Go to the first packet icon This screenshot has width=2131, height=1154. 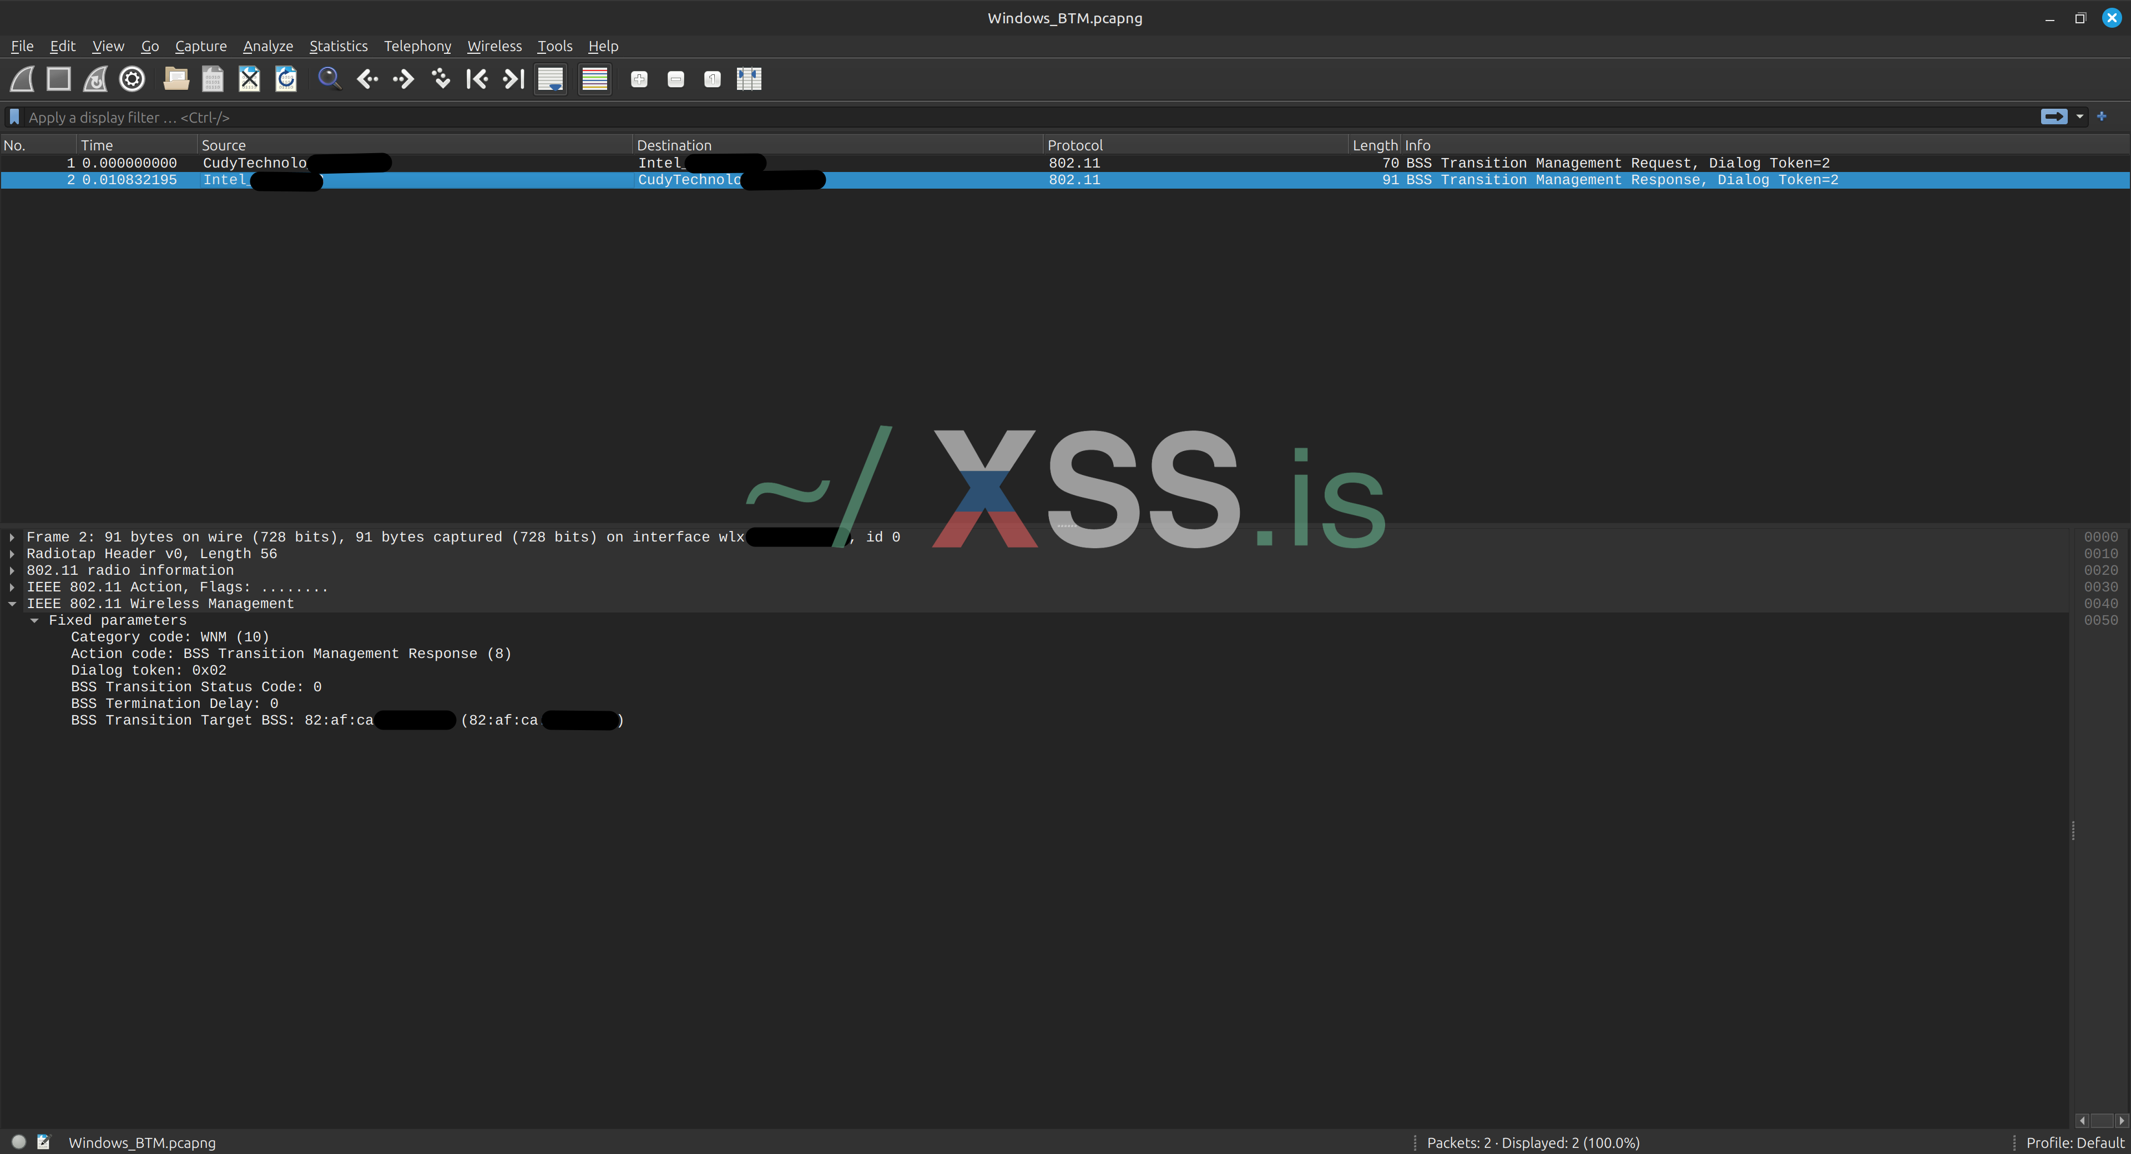477,79
